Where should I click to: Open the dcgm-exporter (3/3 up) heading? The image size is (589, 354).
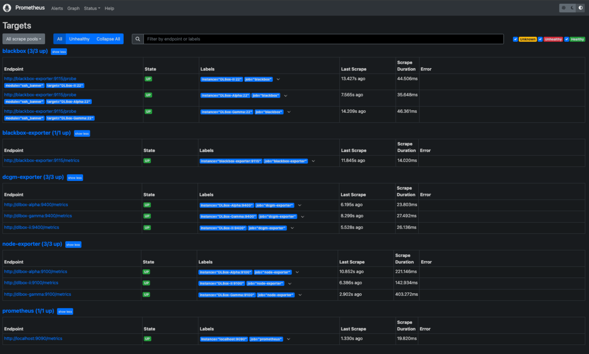point(33,177)
